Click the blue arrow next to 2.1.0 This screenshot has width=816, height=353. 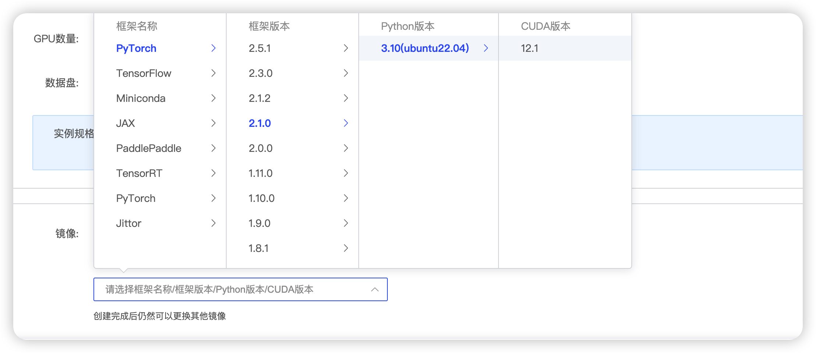point(346,123)
